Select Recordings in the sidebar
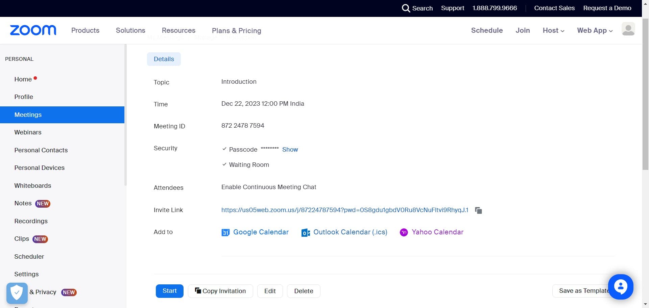This screenshot has width=649, height=308. coord(31,221)
